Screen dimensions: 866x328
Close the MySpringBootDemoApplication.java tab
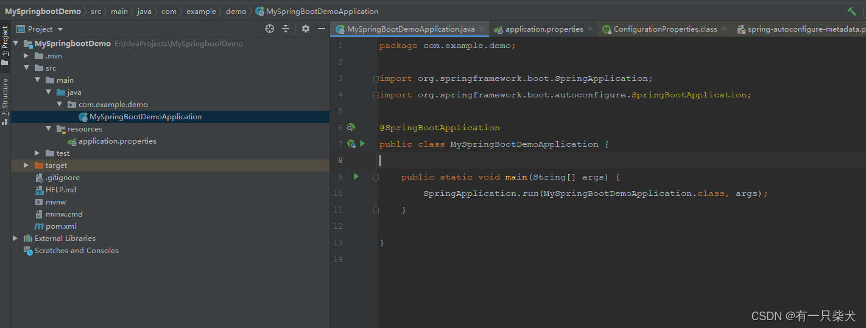(x=482, y=29)
